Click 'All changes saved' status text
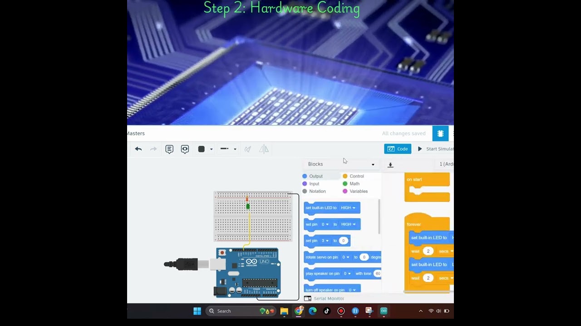This screenshot has width=581, height=326. 404,134
